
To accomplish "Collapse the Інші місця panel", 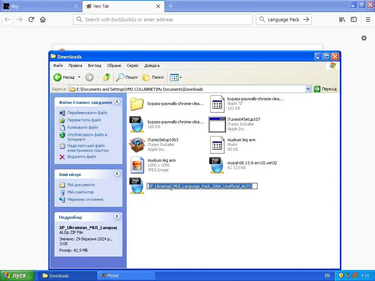I will point(117,174).
